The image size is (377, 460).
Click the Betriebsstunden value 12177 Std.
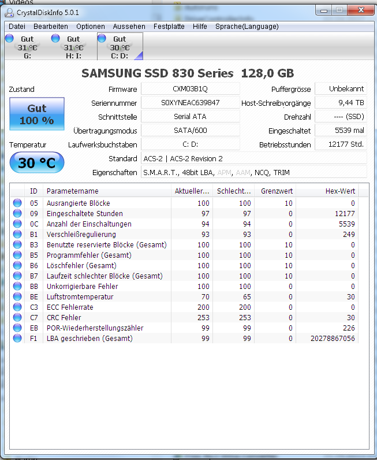pyautogui.click(x=341, y=144)
